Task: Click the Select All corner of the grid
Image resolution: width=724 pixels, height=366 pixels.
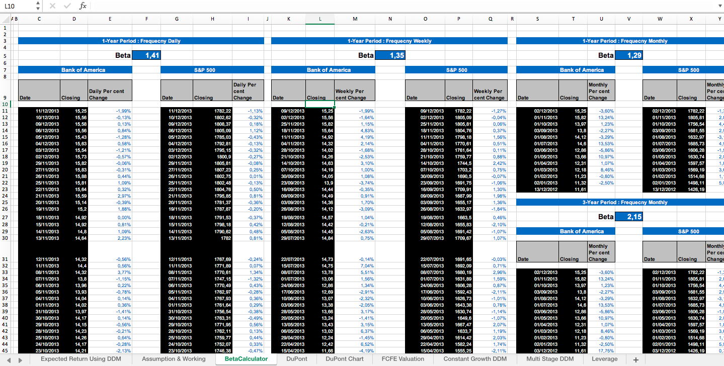Action: (6, 19)
